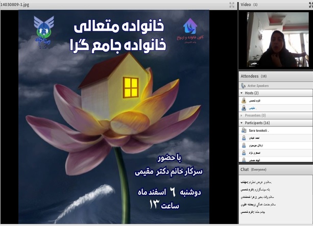Click the chat message 'سلام خدمت همگی'
Screen dimensions: 313x226
(258, 205)
